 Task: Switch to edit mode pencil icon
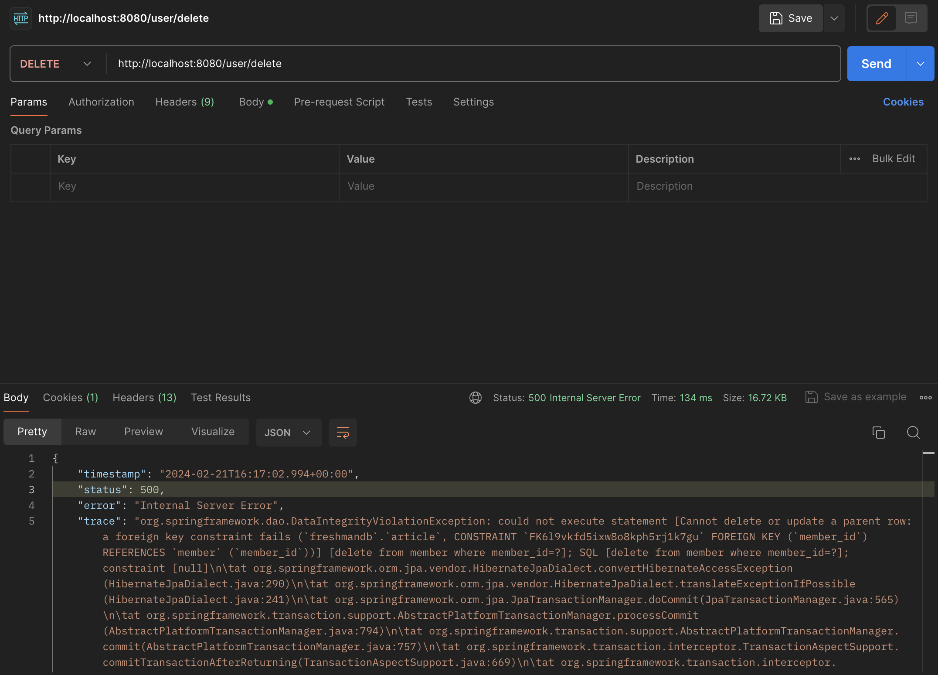pyautogui.click(x=882, y=18)
